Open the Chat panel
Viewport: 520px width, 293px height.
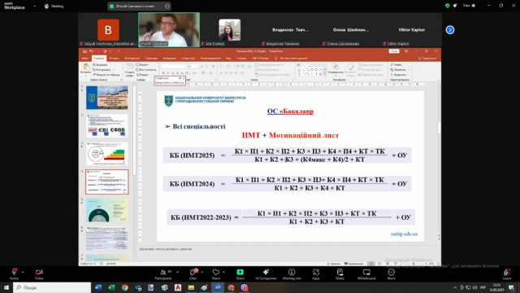193,273
